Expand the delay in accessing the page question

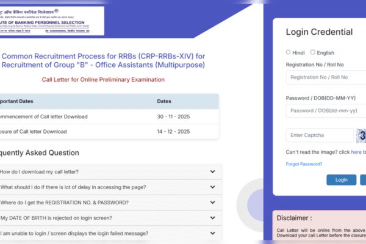click(110, 187)
